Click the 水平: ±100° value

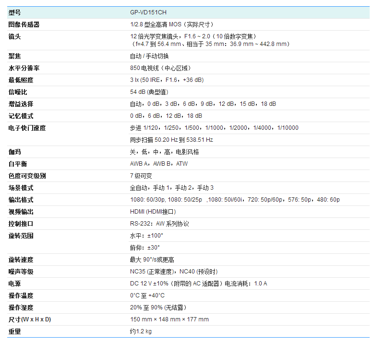pos(146,236)
